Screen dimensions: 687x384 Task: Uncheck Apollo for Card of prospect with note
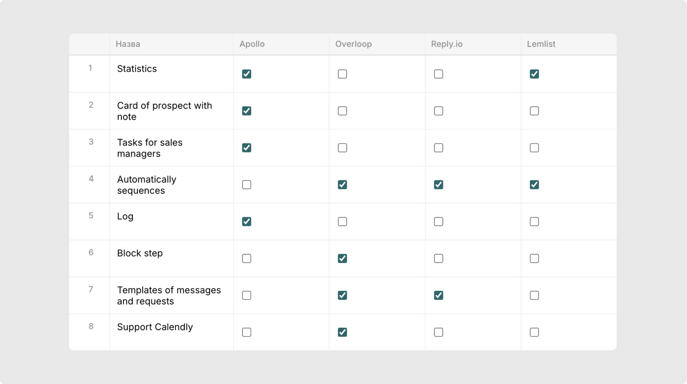(x=247, y=111)
